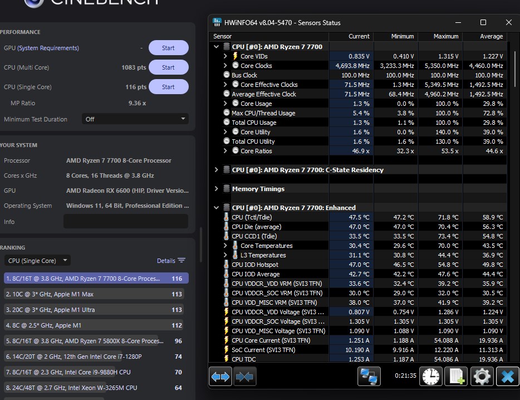
Task: Expand the Core Usage row
Action: click(x=225, y=103)
